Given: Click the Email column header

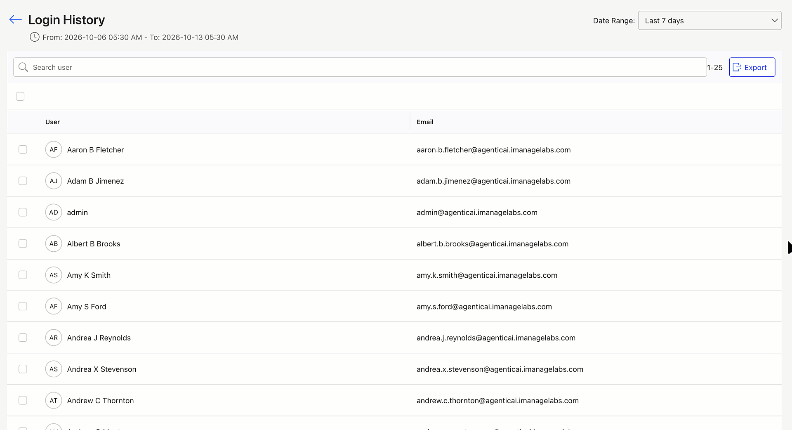Looking at the screenshot, I should pyautogui.click(x=425, y=122).
